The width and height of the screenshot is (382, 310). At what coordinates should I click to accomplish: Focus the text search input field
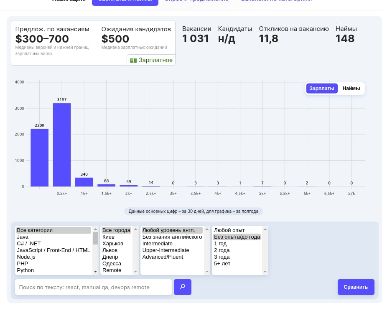(93, 287)
